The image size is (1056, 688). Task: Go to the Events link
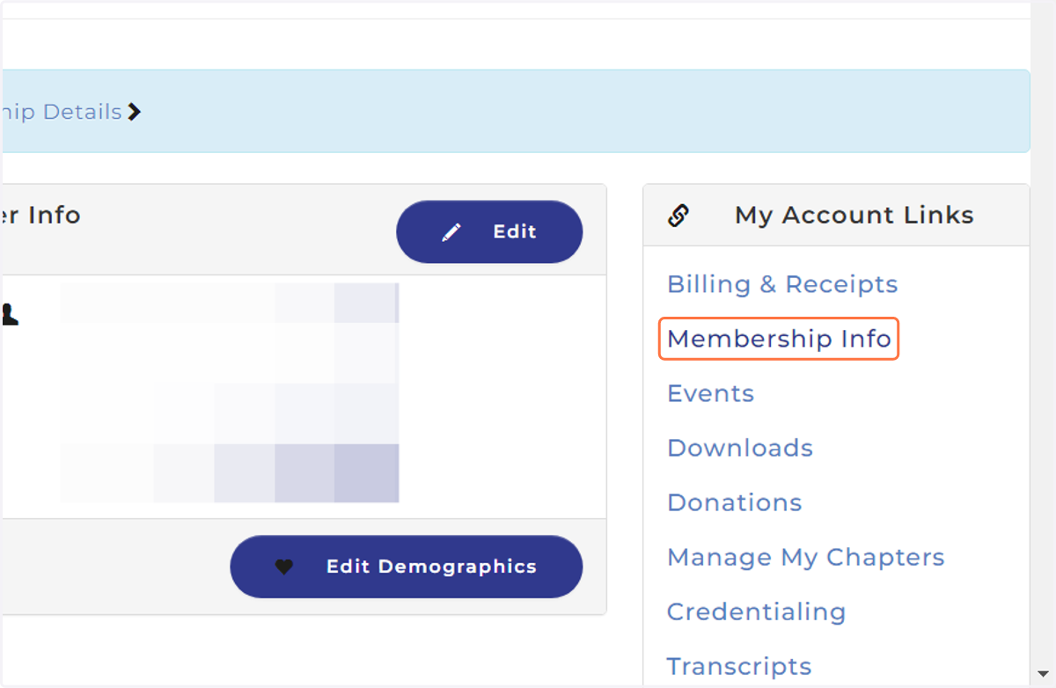tap(711, 393)
